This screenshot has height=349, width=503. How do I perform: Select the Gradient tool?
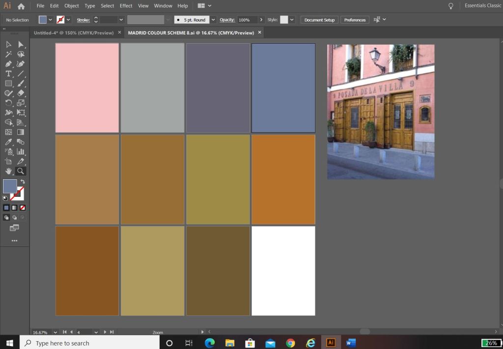click(21, 132)
